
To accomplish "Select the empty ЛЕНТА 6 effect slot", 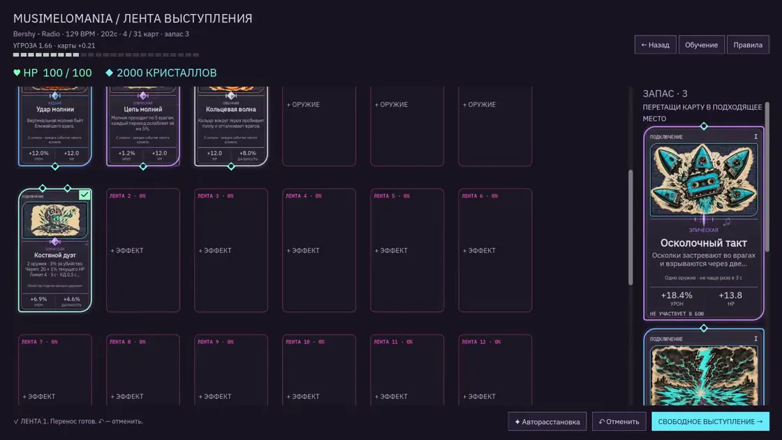I will coord(495,250).
